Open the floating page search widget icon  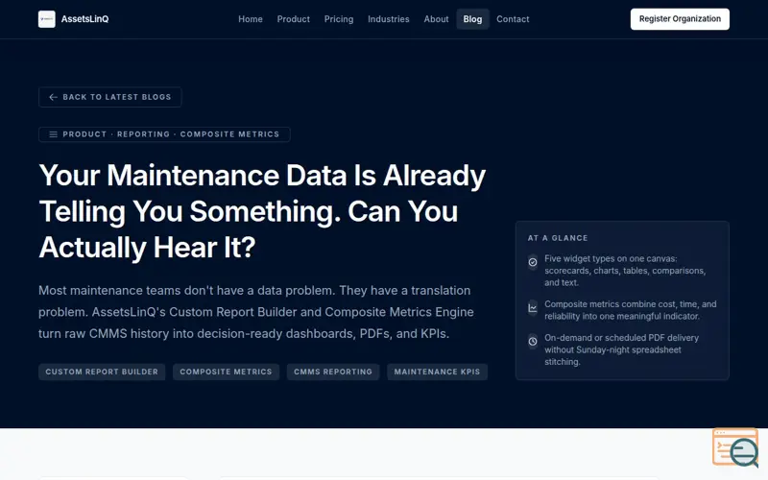[735, 447]
